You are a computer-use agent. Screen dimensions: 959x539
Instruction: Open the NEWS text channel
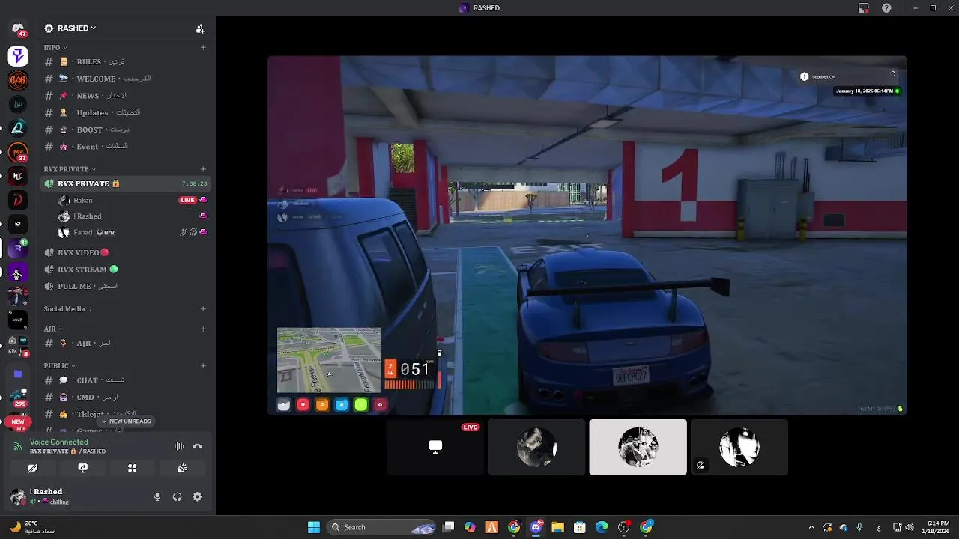pos(125,96)
